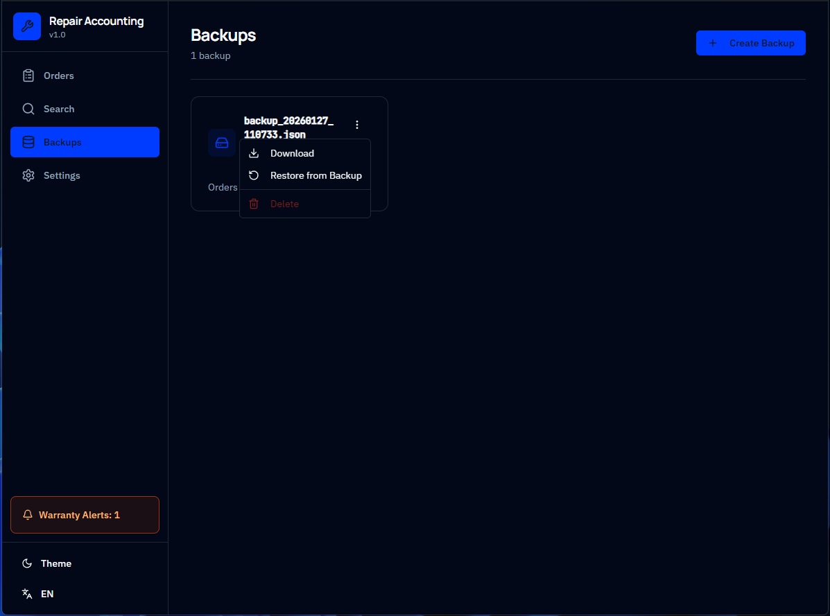Click the Orders label inside backup card
Screen dimensions: 830x616
click(x=223, y=187)
